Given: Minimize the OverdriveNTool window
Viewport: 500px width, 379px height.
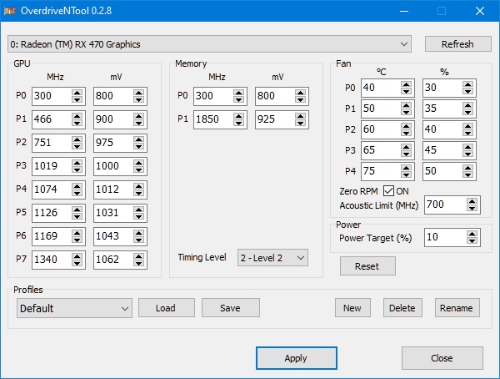Looking at the screenshot, I should (404, 11).
